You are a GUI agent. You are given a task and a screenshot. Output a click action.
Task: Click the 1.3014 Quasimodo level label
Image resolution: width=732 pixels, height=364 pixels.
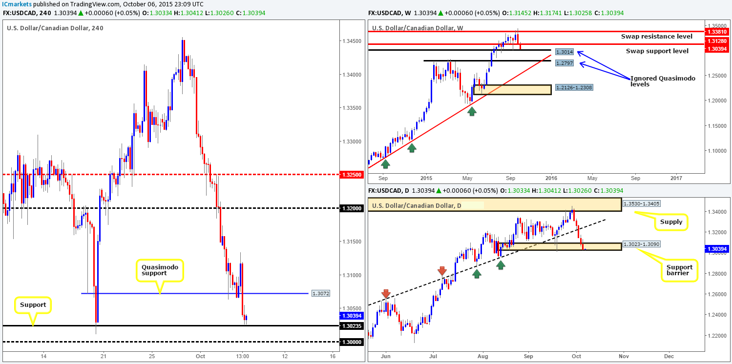point(565,51)
